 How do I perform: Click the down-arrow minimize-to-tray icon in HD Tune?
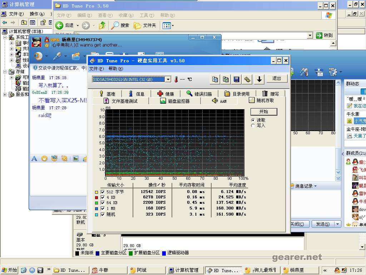[x=259, y=79]
